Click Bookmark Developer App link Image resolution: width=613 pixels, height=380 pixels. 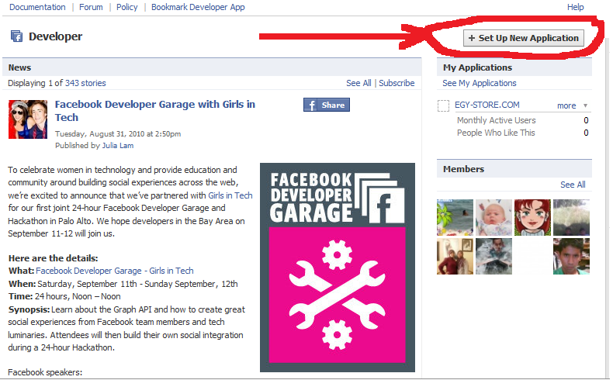(198, 7)
